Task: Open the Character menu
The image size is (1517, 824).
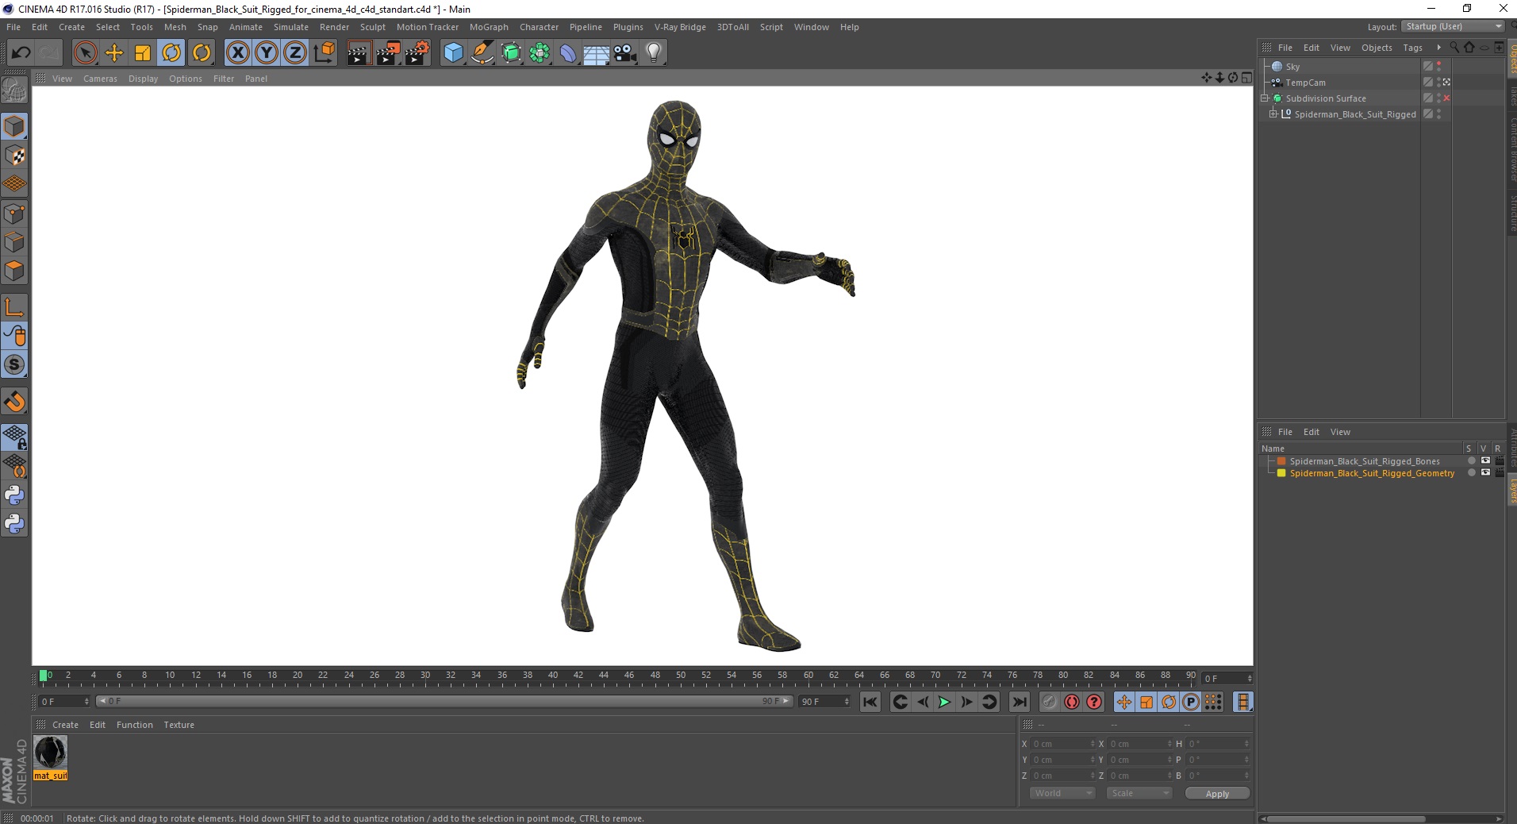Action: [x=539, y=27]
